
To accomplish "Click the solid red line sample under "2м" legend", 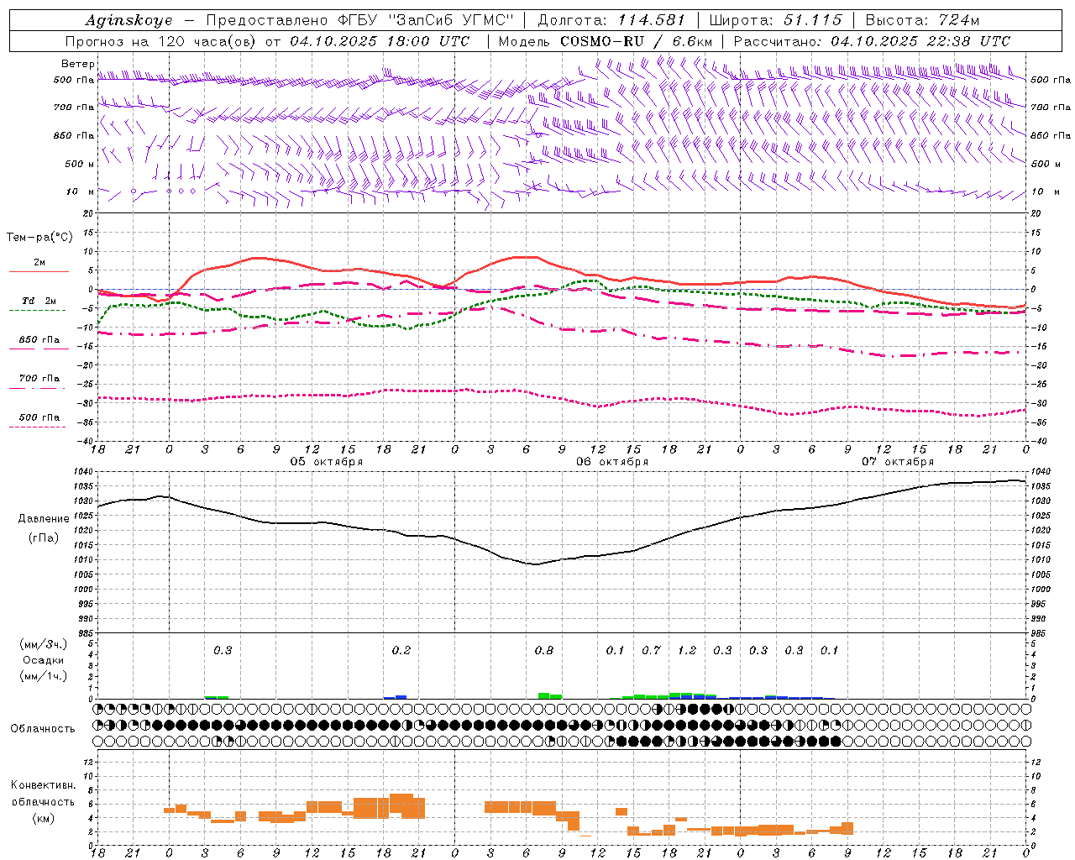I will click(39, 272).
